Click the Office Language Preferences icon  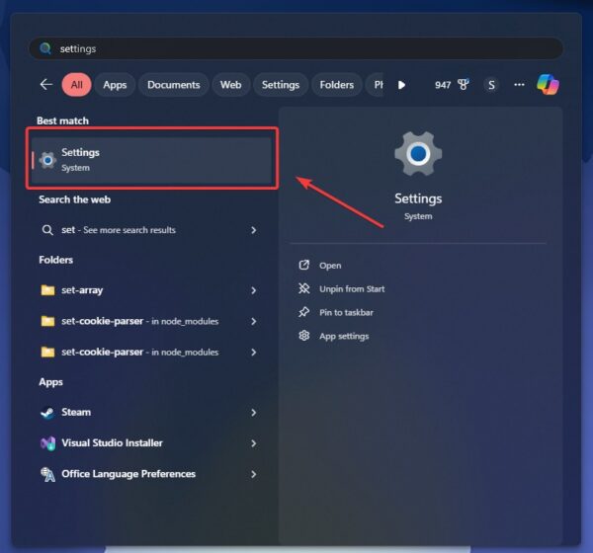pyautogui.click(x=47, y=474)
